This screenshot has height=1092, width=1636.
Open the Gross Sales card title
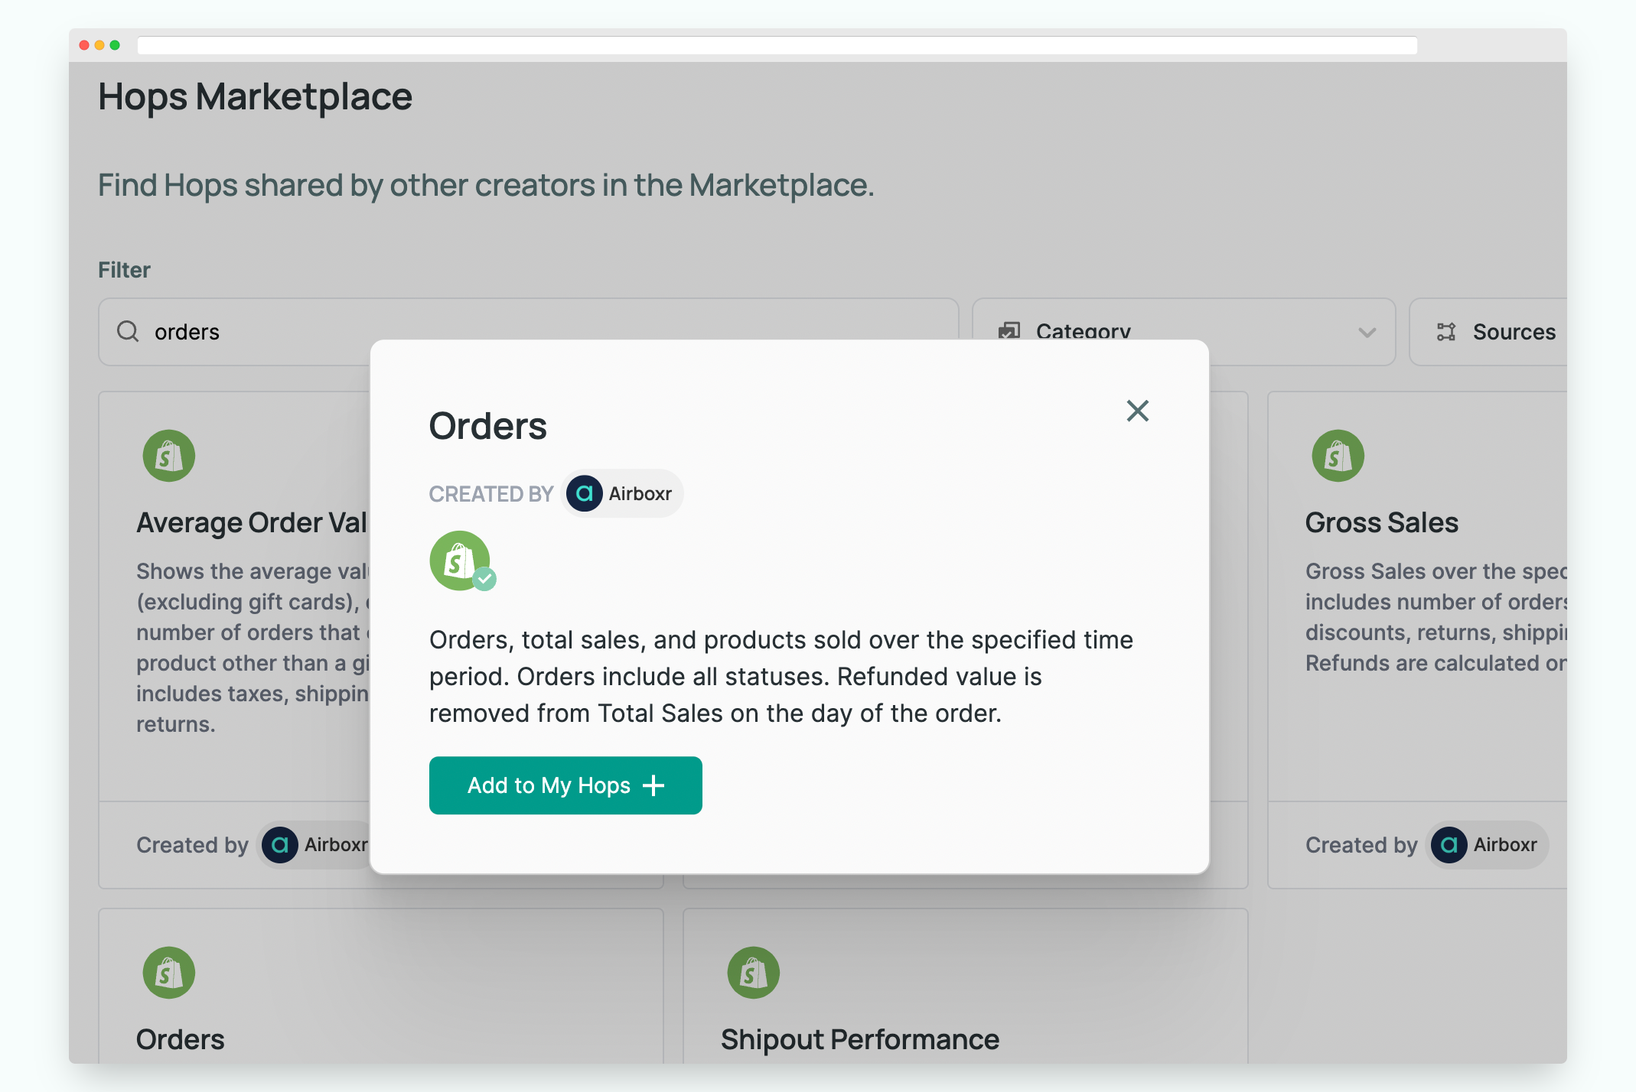pos(1381,522)
